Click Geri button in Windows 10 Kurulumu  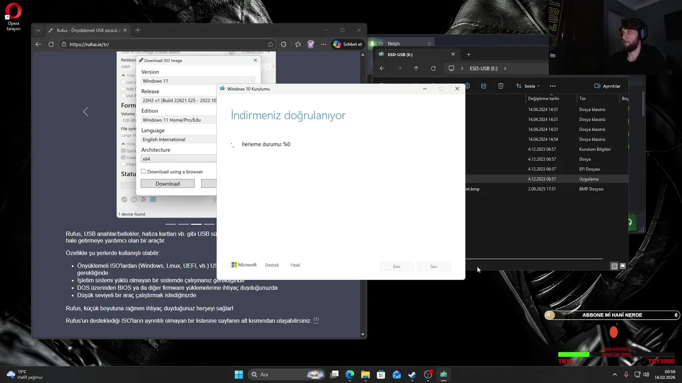click(x=396, y=267)
